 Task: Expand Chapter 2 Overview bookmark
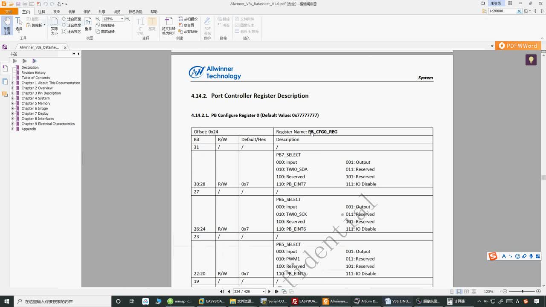(12, 88)
